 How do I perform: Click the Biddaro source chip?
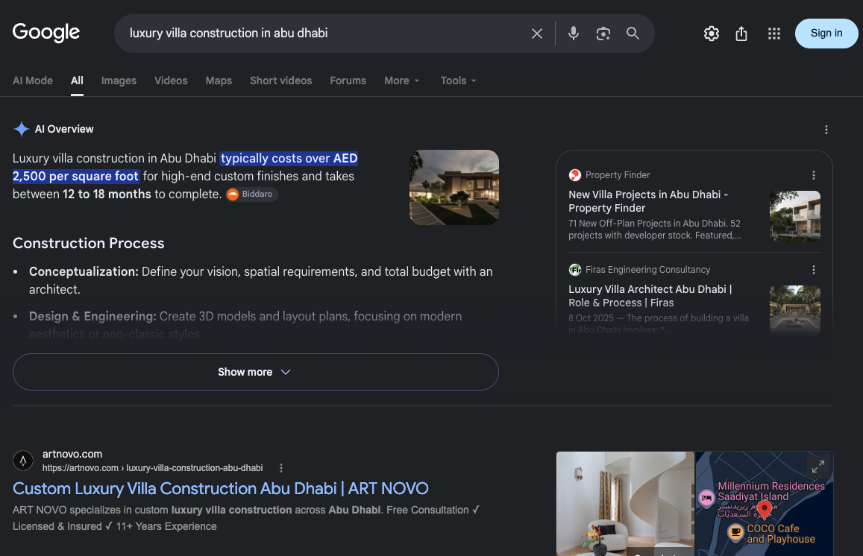(x=251, y=194)
